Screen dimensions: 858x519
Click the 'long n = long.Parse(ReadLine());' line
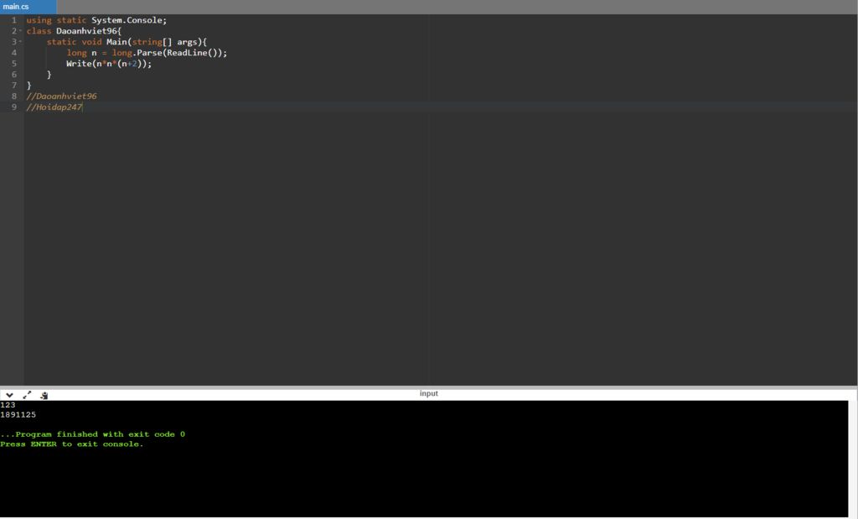click(147, 53)
